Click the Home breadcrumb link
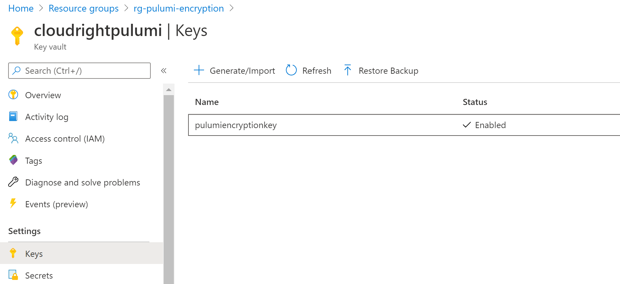This screenshot has height=284, width=620. click(21, 8)
